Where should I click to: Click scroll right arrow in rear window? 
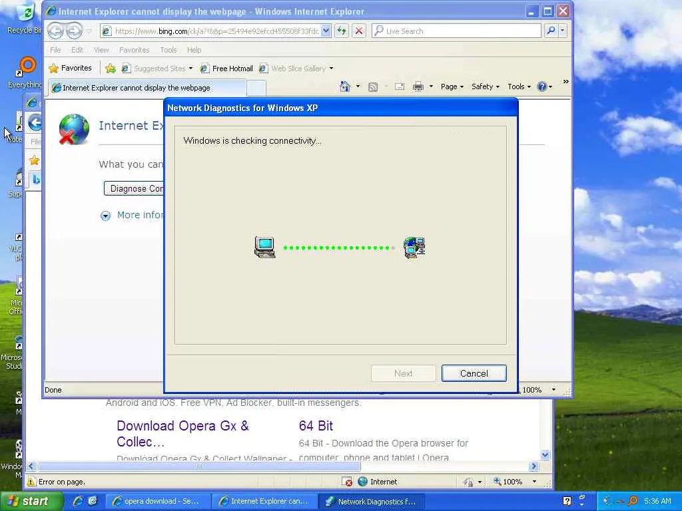tap(533, 466)
